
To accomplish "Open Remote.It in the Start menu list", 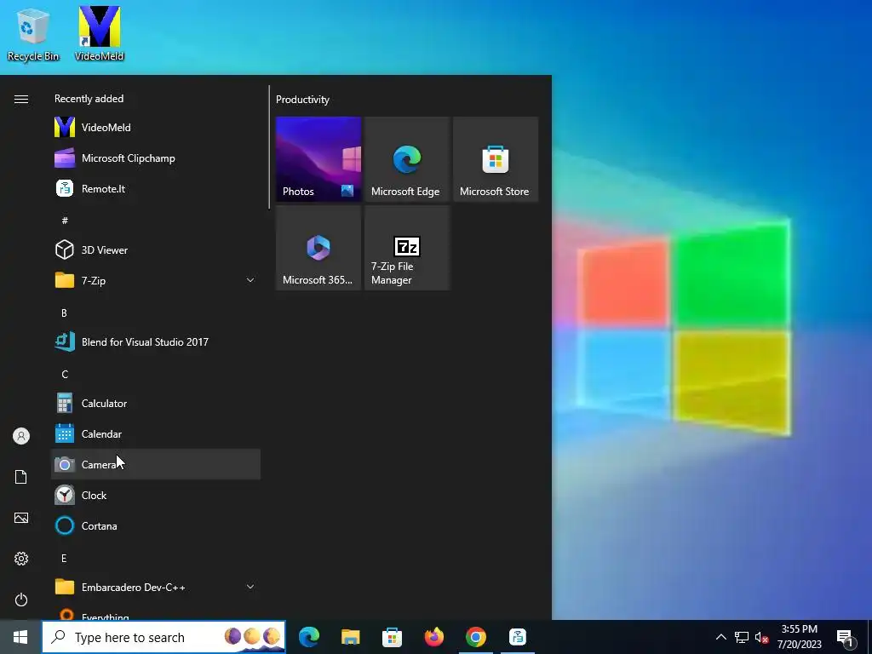I will 156,188.
